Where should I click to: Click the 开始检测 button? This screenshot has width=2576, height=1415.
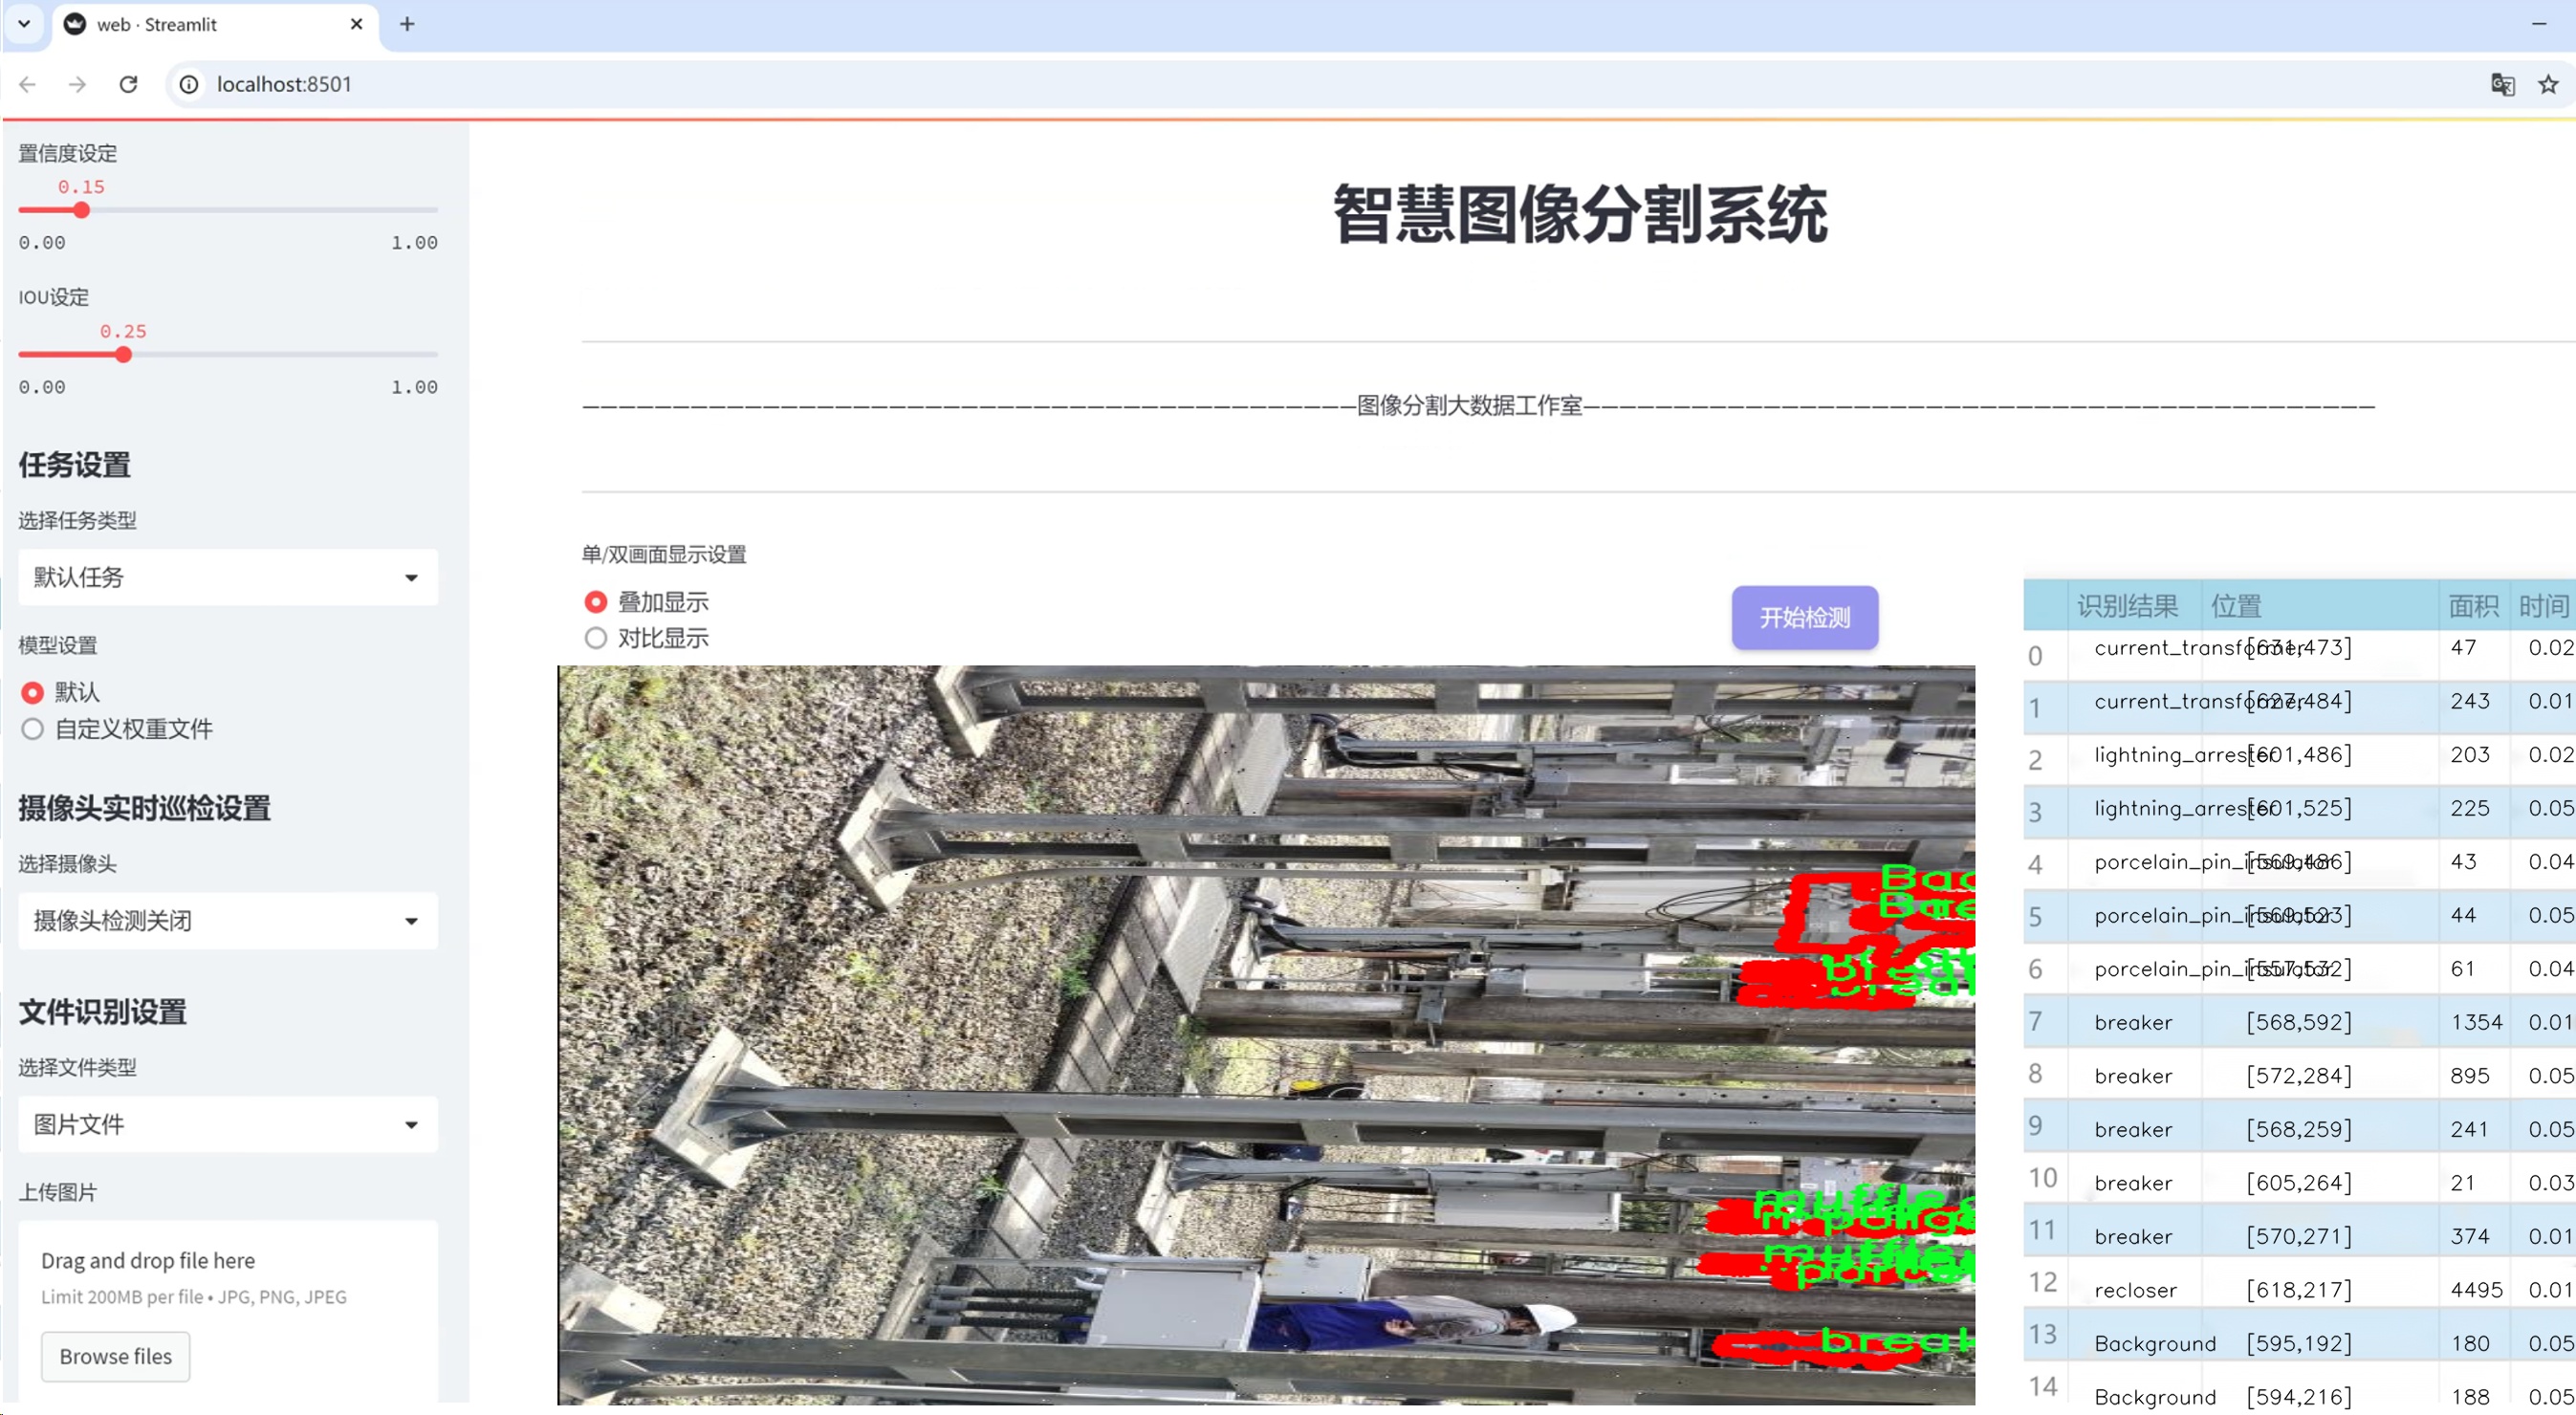[x=1805, y=618]
